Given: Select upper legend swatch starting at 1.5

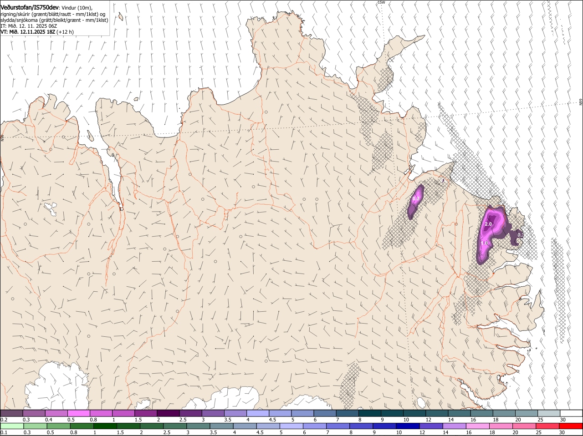Looking at the screenshot, I should pos(146,413).
